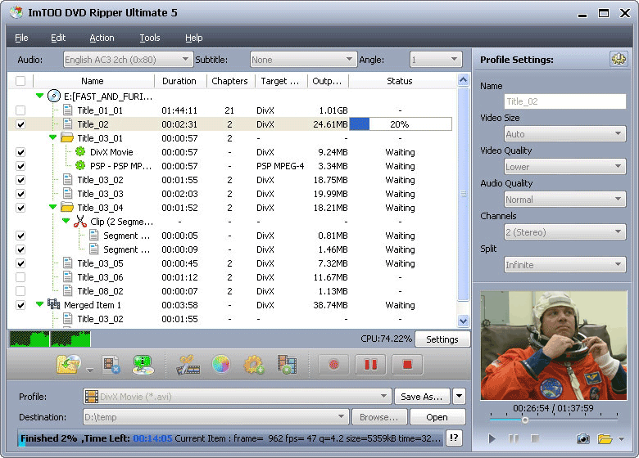Click the Profile Settings gear icon
This screenshot has height=458, width=639.
coord(618,59)
